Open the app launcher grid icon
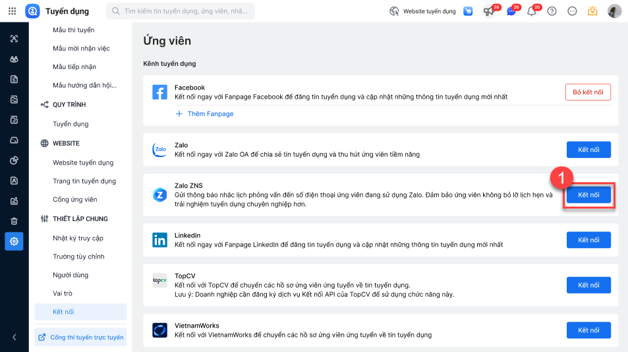 12,11
